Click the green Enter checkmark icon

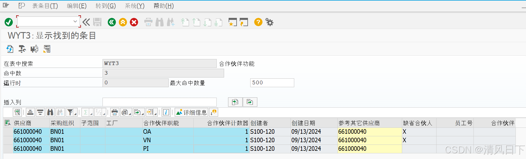point(9,22)
